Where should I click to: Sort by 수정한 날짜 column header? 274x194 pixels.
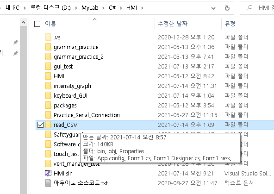click(173, 24)
